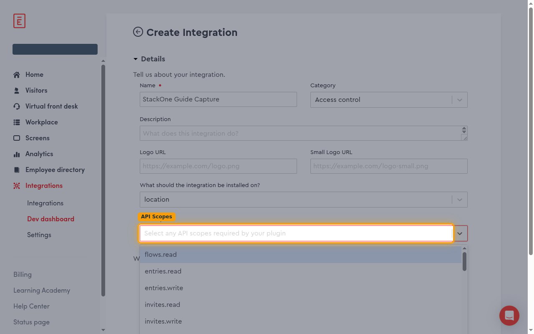Screen dimensions: 534x334
Task: Choose the entries.read scope option
Action: point(301,271)
